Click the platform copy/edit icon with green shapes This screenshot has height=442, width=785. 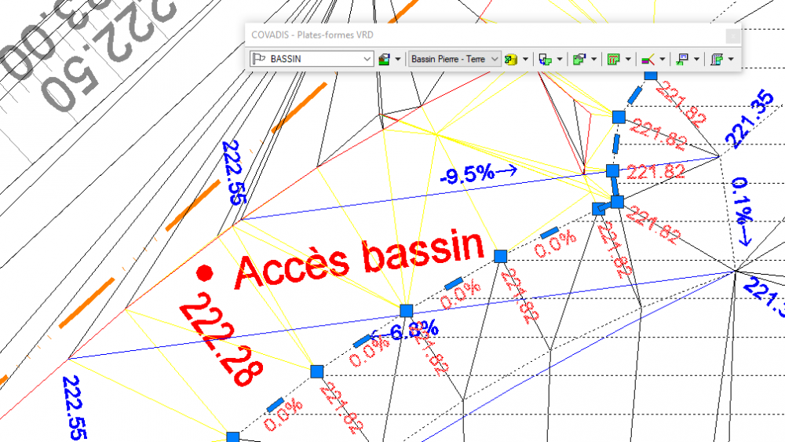pyautogui.click(x=579, y=59)
